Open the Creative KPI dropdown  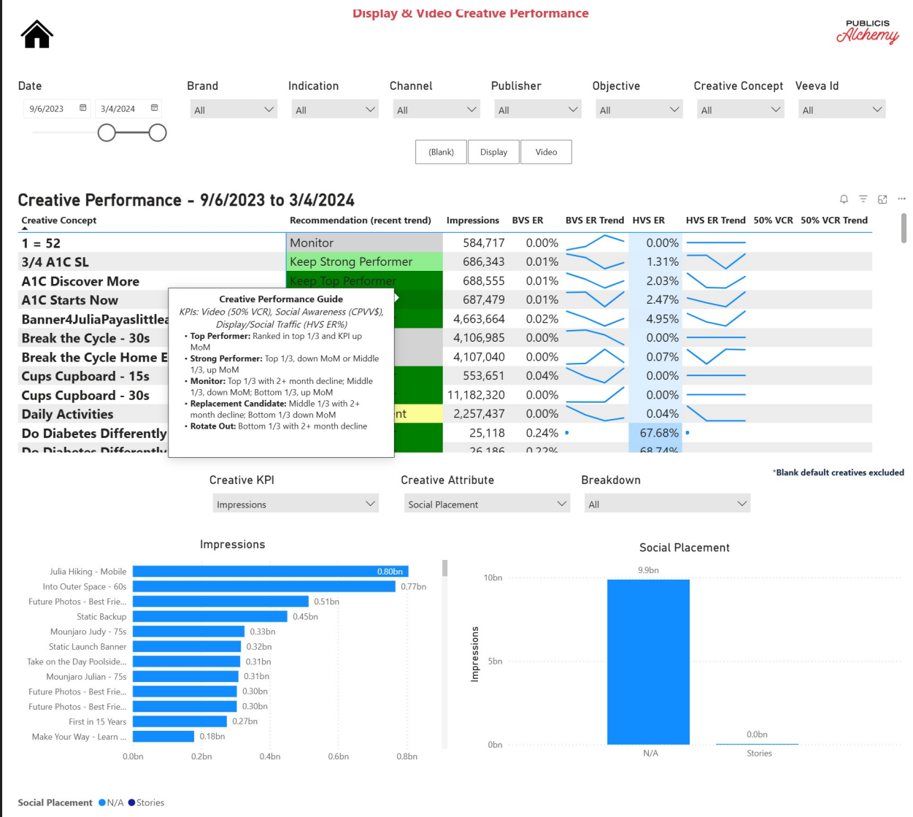pos(296,504)
